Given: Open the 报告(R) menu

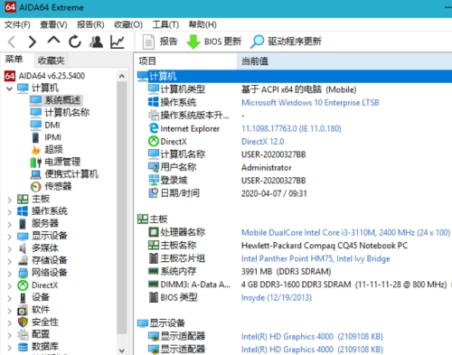Looking at the screenshot, I should pos(90,24).
